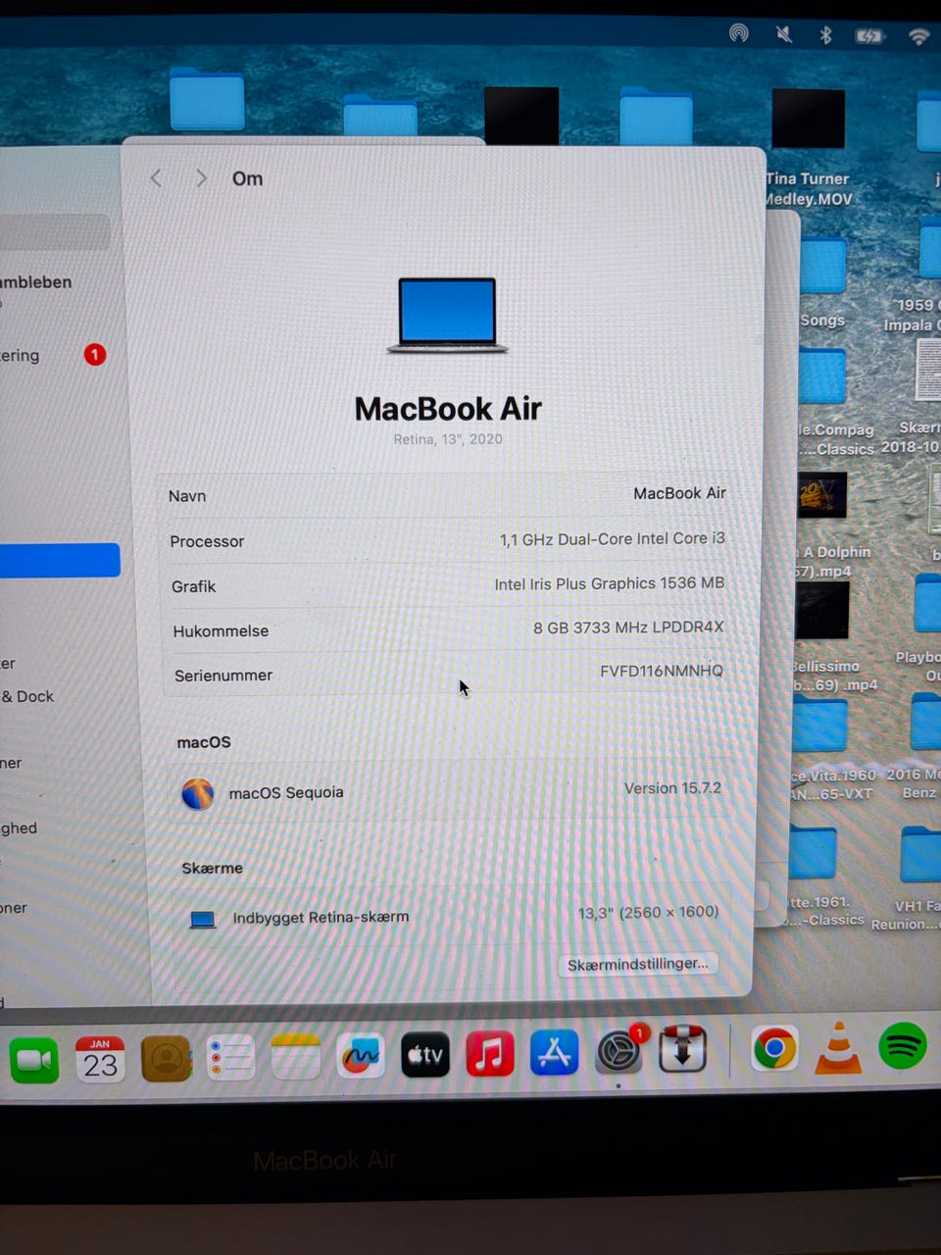Screen dimensions: 941x1255
Task: Select the 'Songs' folder on the desktop
Action: pyautogui.click(x=821, y=282)
